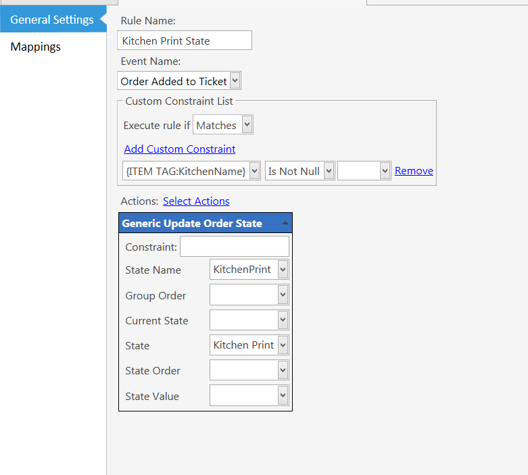Click into the action Constraint text box
Image resolution: width=528 pixels, height=475 pixels.
click(x=235, y=247)
